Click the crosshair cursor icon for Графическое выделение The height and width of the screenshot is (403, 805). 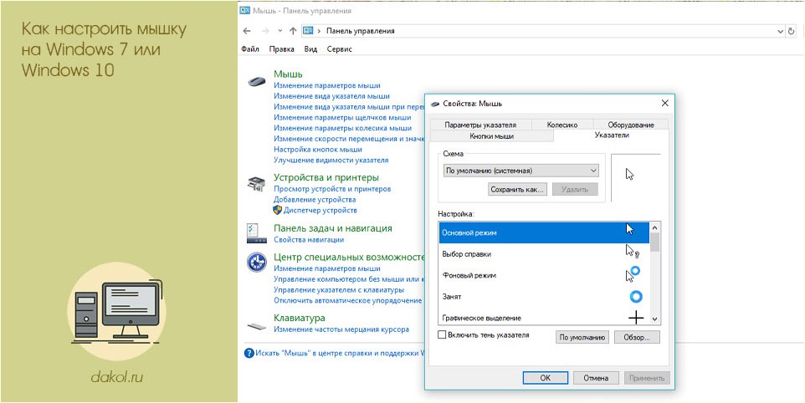(x=636, y=319)
